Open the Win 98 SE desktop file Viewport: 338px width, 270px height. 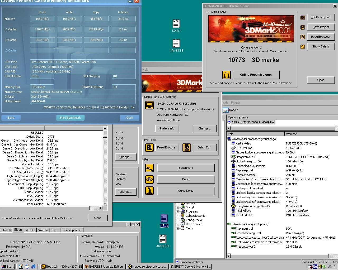point(176,44)
